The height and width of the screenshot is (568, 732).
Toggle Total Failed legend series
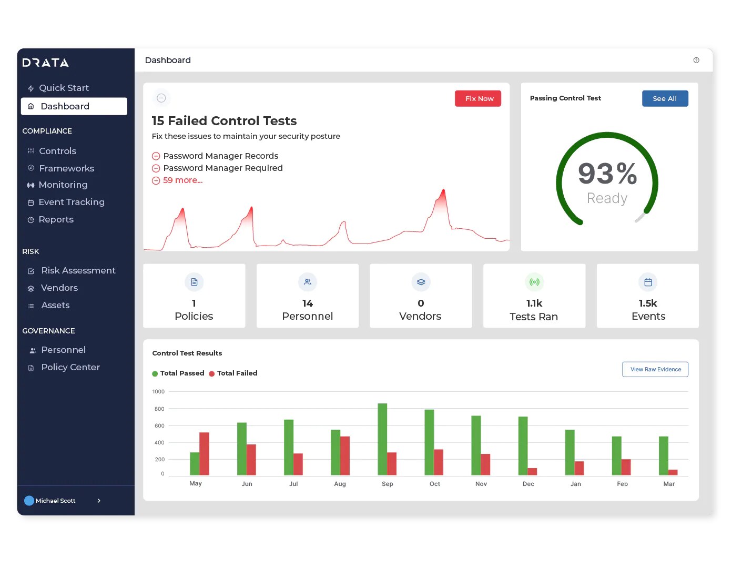[233, 373]
